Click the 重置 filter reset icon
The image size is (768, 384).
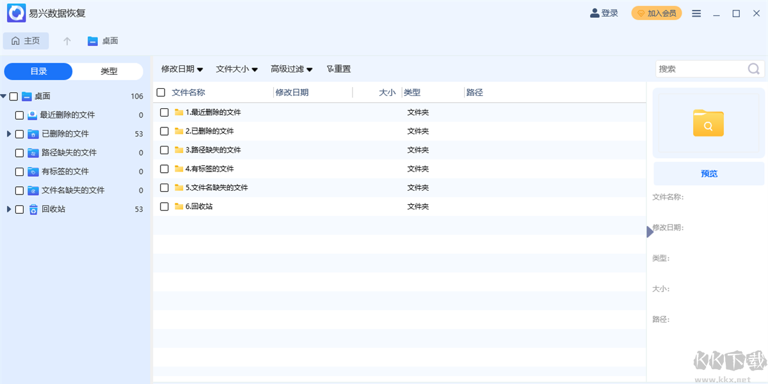[x=330, y=68]
